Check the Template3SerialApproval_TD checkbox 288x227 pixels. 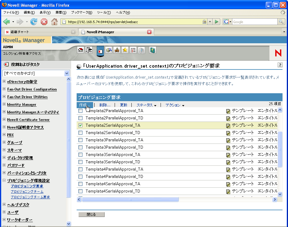[81, 162]
